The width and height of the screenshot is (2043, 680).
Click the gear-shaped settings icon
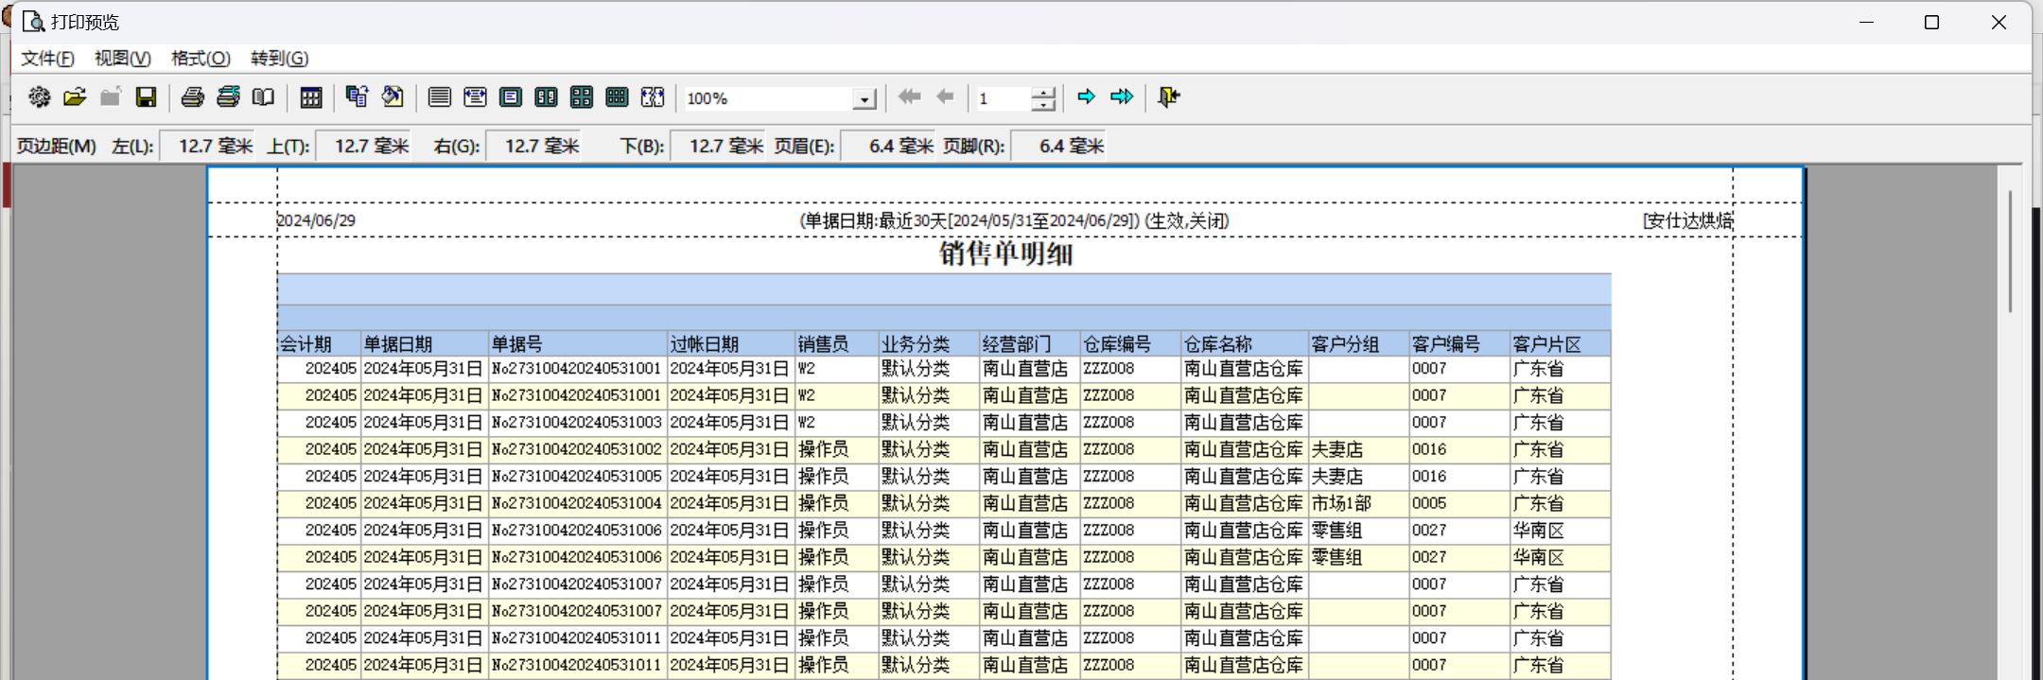tap(39, 97)
